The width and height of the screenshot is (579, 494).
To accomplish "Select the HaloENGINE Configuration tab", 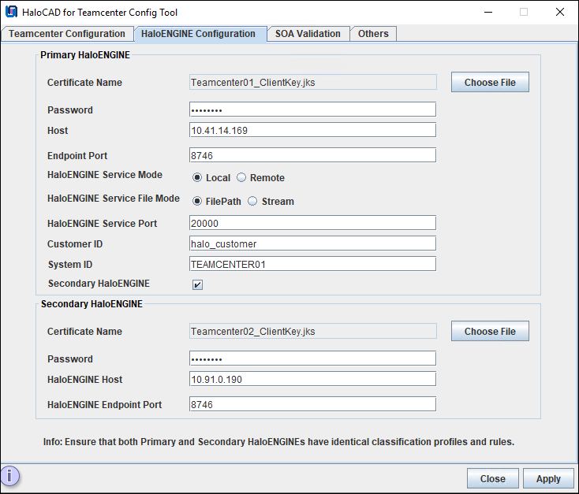I will [x=198, y=34].
